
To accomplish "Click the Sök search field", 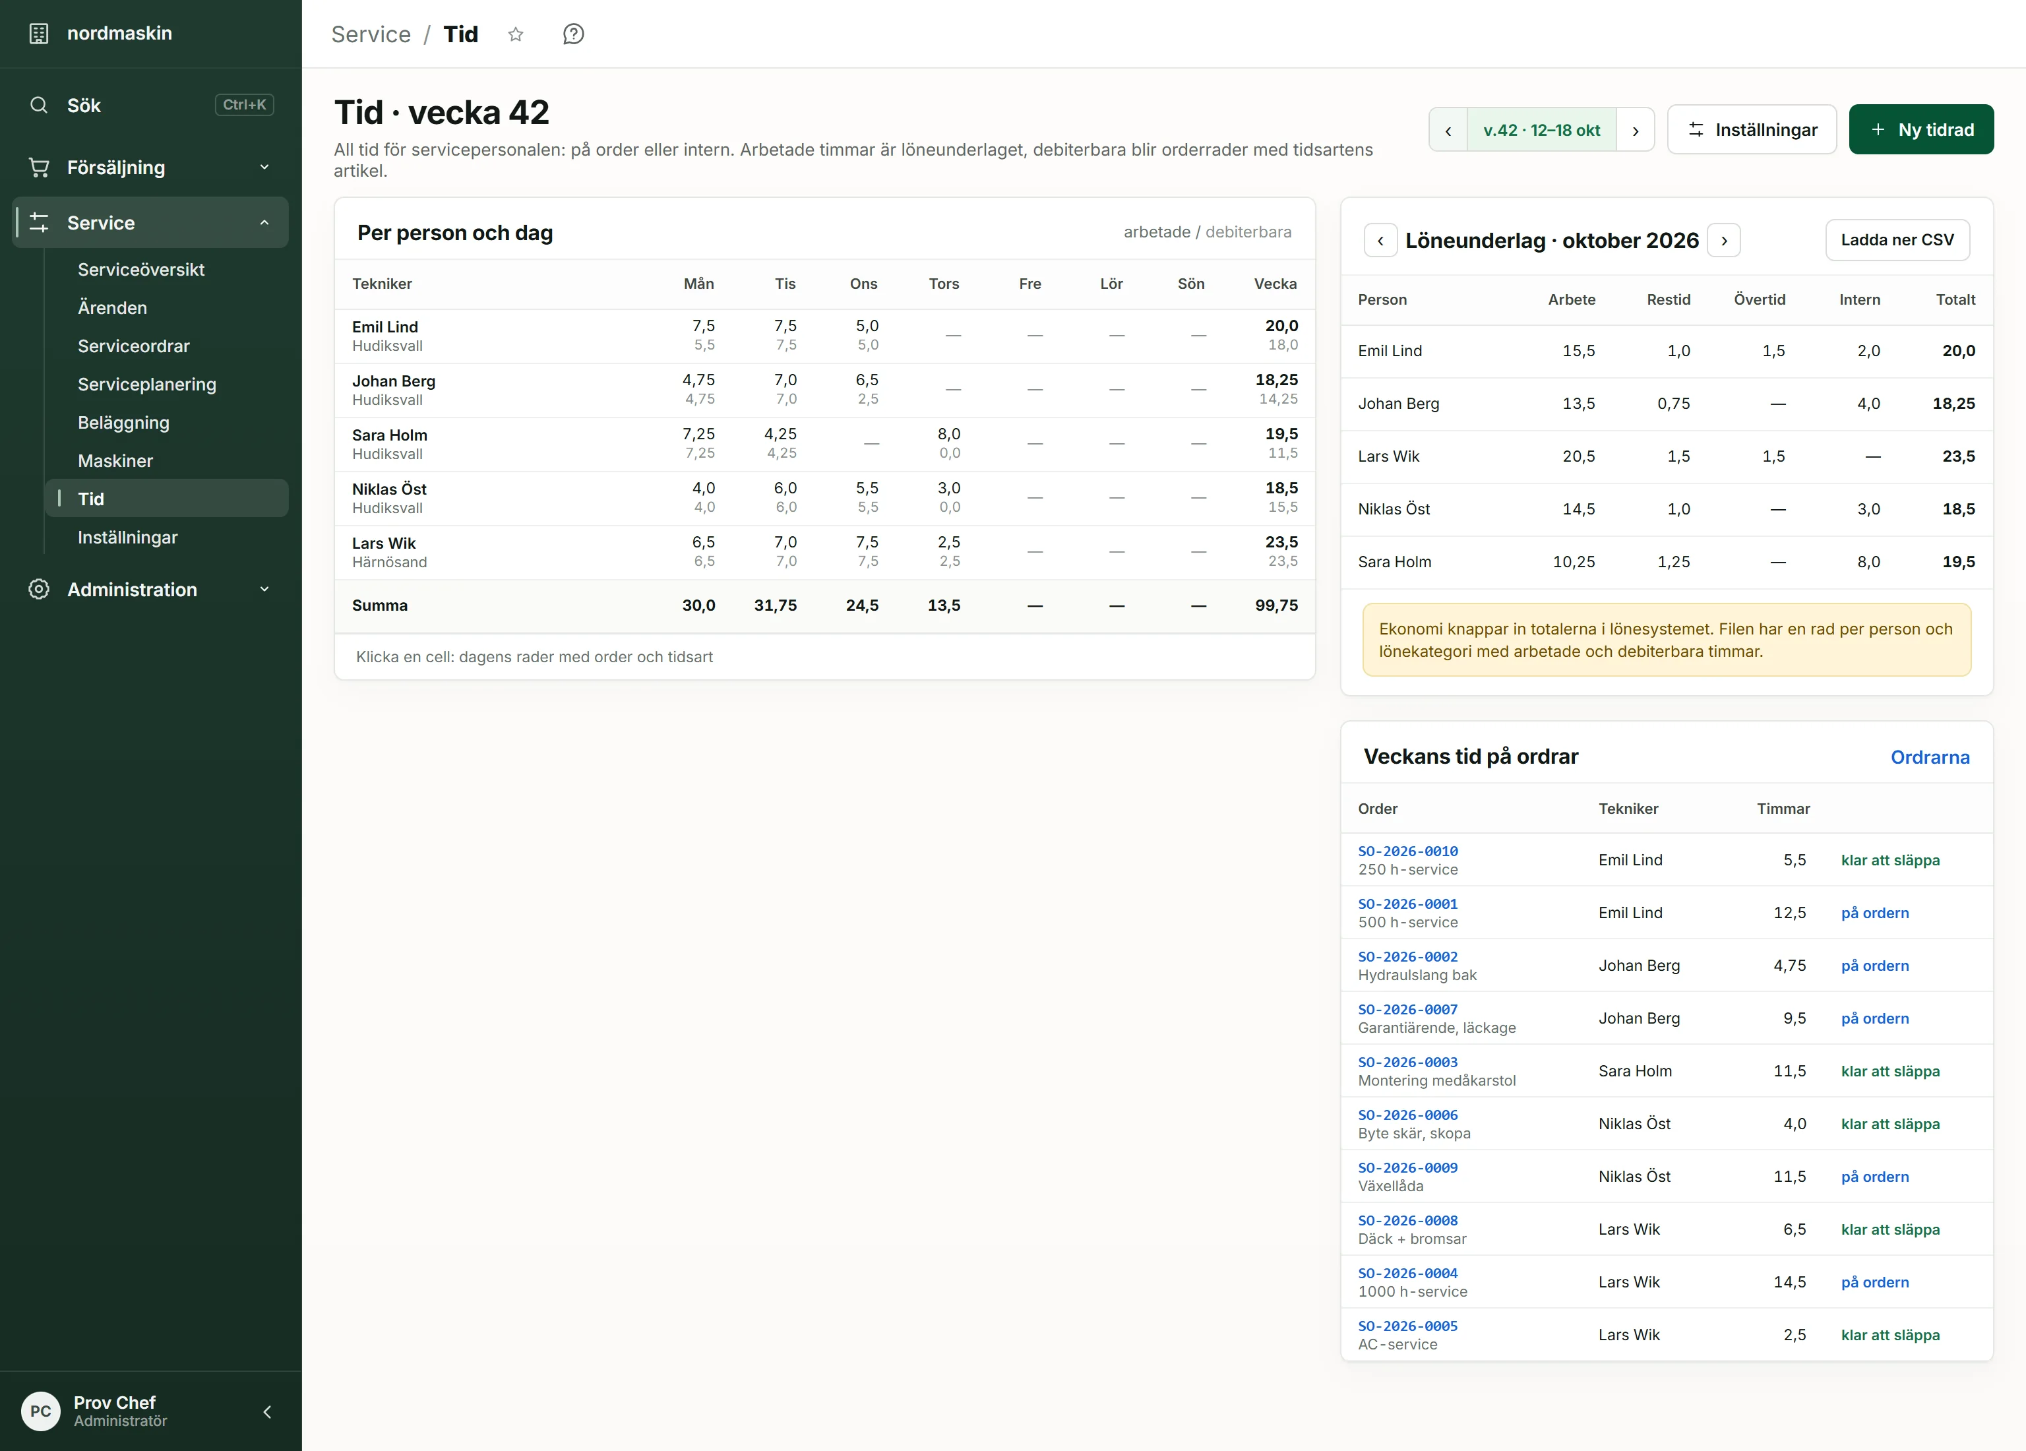I will click(x=150, y=106).
